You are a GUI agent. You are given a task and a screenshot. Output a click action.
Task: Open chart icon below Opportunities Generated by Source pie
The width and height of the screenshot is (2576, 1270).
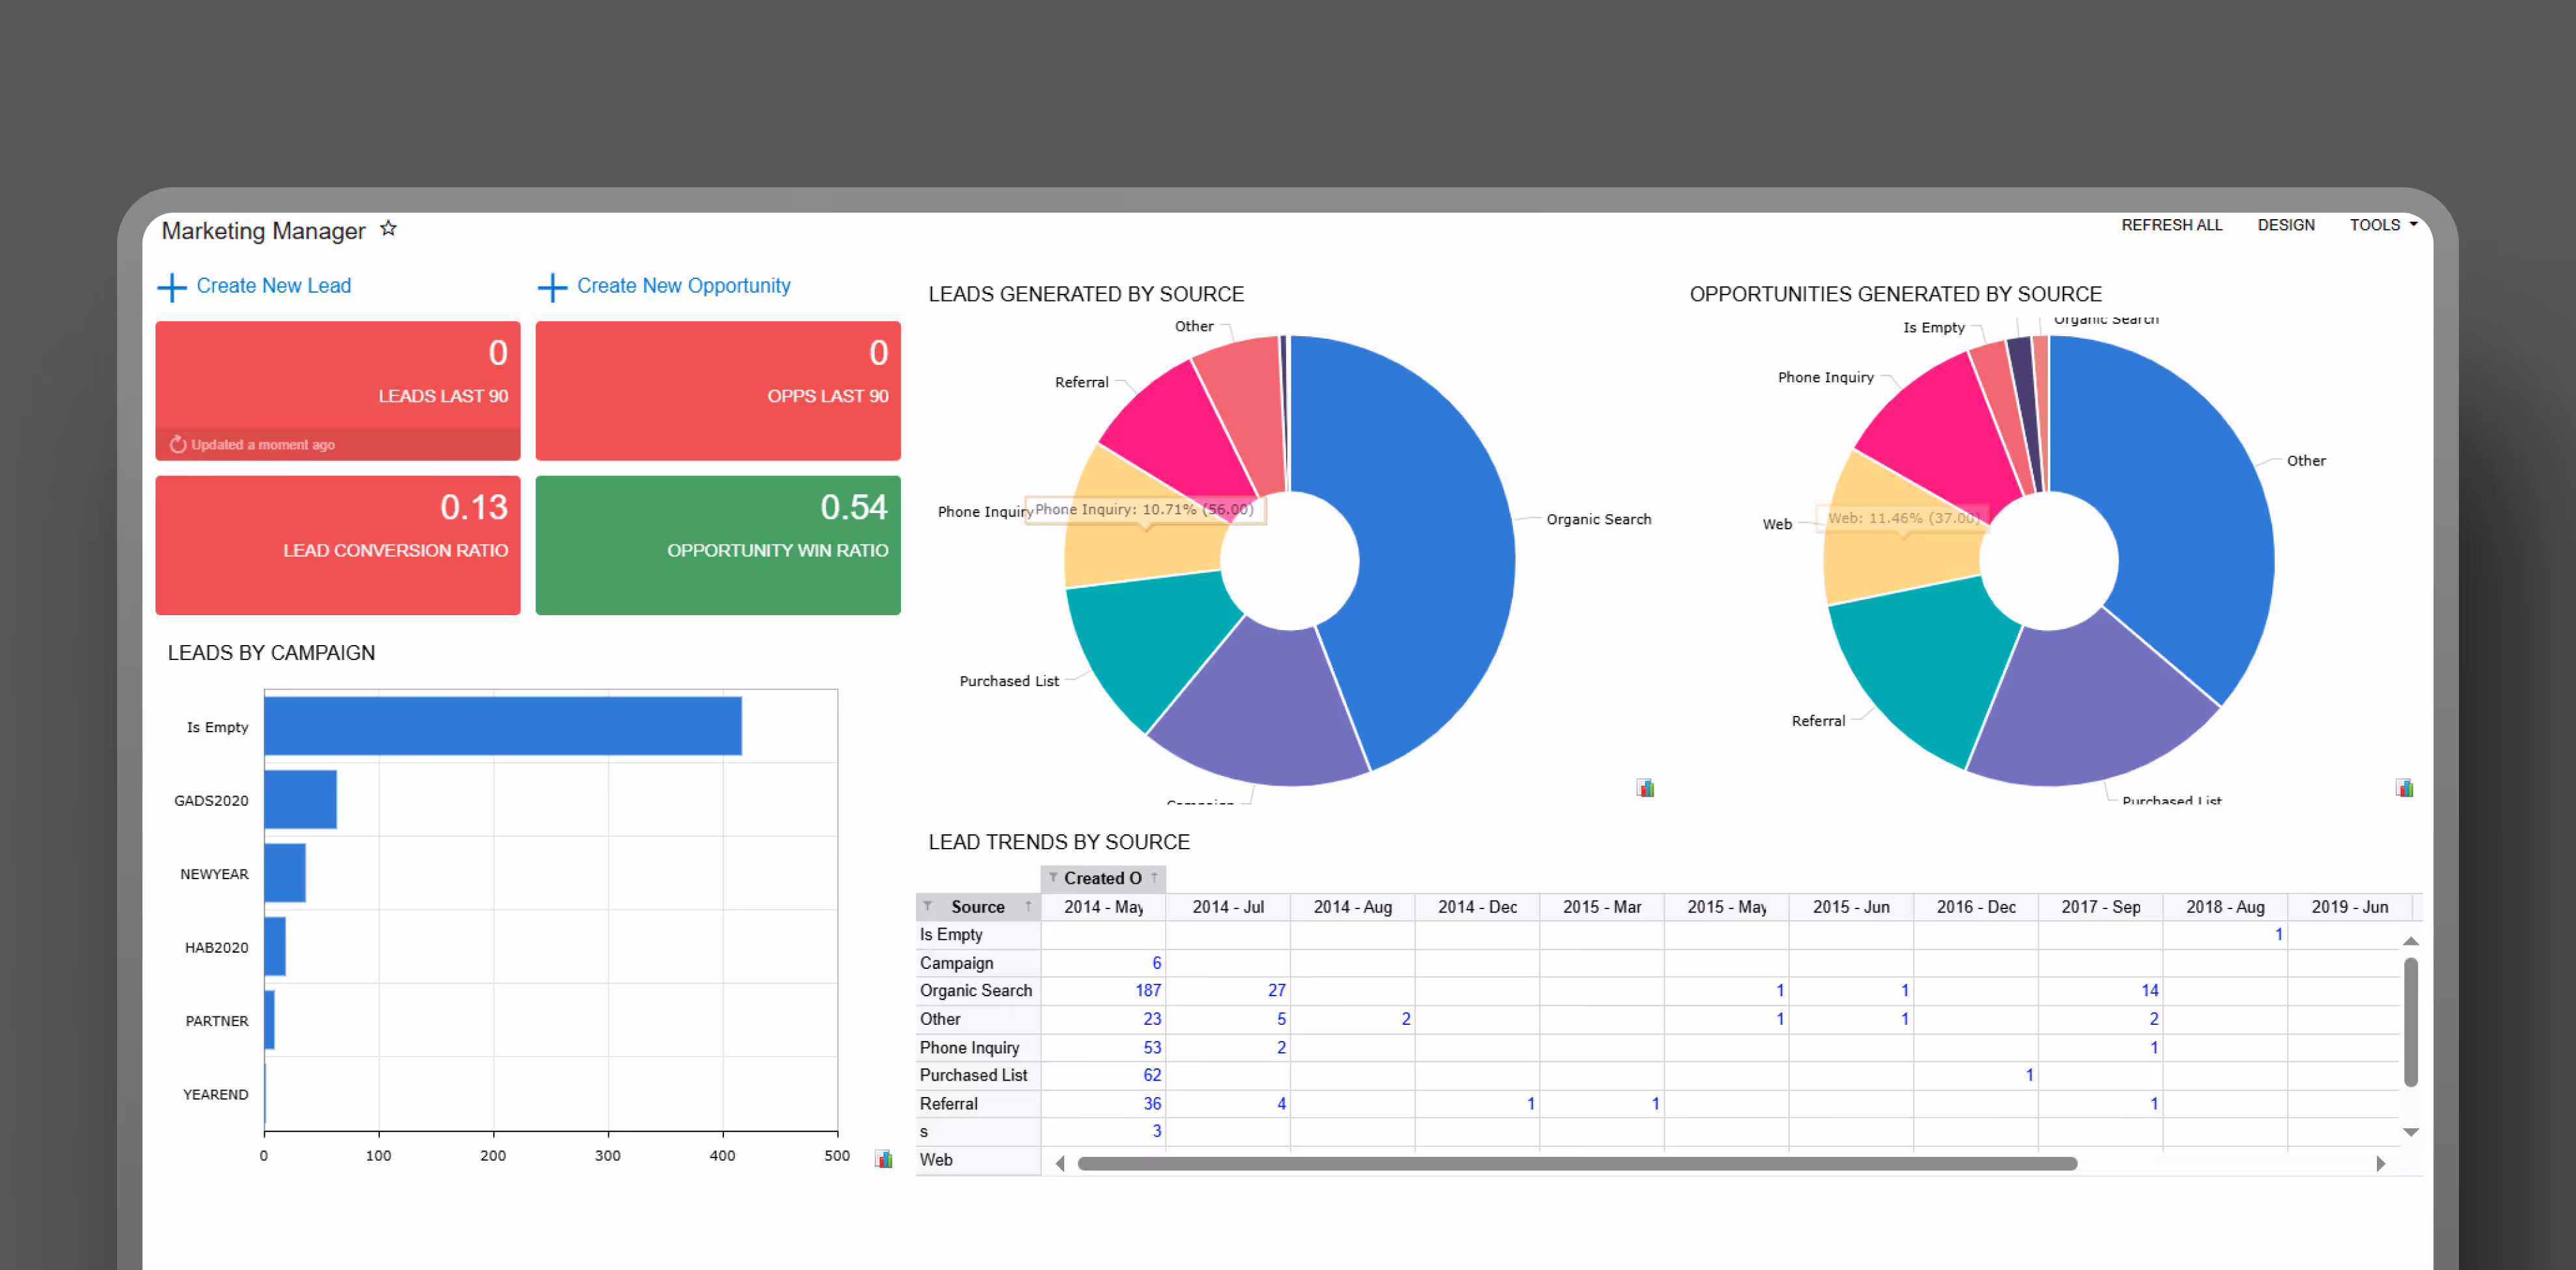coord(2404,788)
